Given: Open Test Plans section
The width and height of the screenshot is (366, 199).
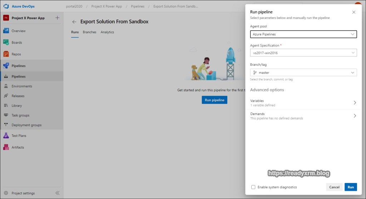Looking at the screenshot, I should coord(19,136).
